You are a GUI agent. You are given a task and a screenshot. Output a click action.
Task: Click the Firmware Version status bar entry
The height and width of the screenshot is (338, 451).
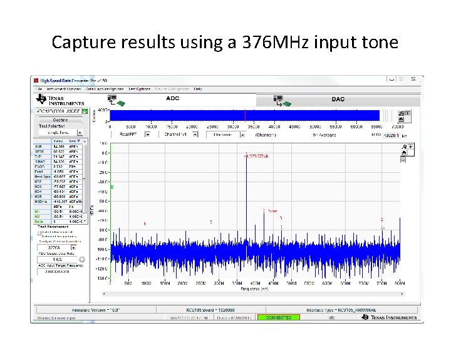click(x=96, y=310)
